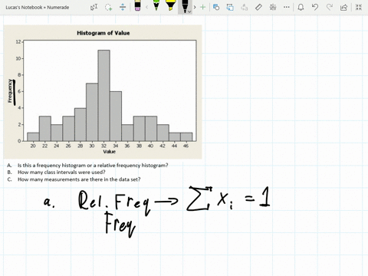Select the yellow highlighter
The image size is (368, 276).
pyautogui.click(x=170, y=5)
